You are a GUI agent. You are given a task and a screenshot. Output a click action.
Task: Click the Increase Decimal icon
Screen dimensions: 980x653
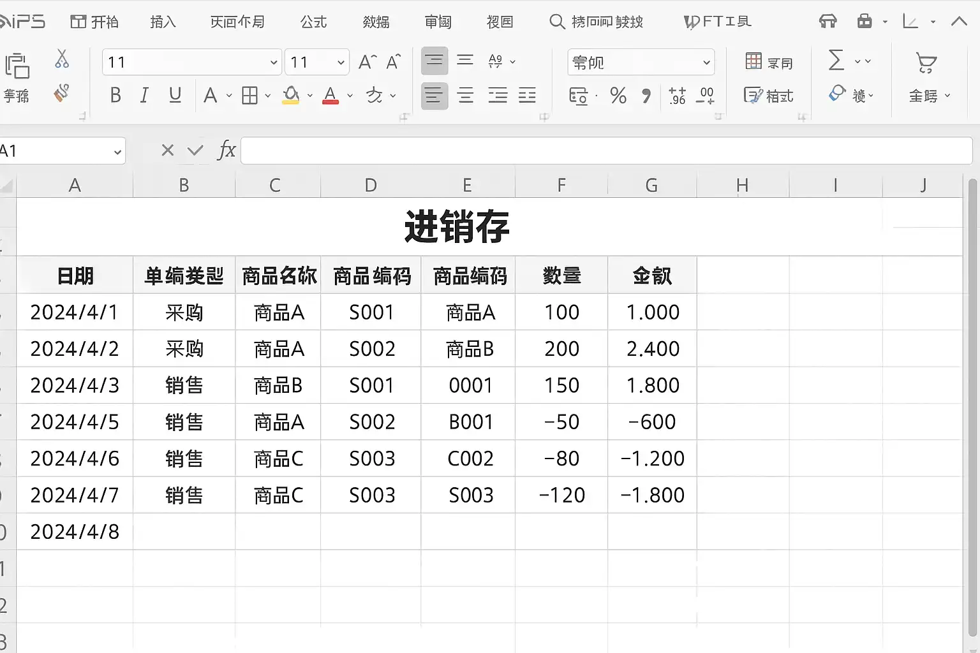[x=677, y=96]
